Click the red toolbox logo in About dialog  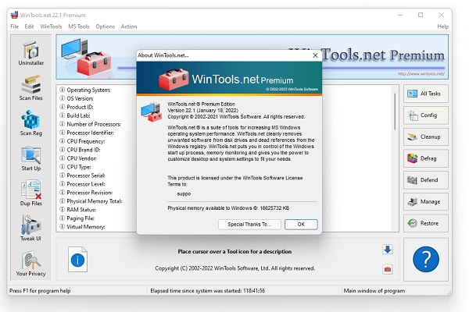pyautogui.click(x=174, y=79)
